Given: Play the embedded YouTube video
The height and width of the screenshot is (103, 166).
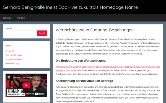Looking at the screenshot, I should coord(26,85).
